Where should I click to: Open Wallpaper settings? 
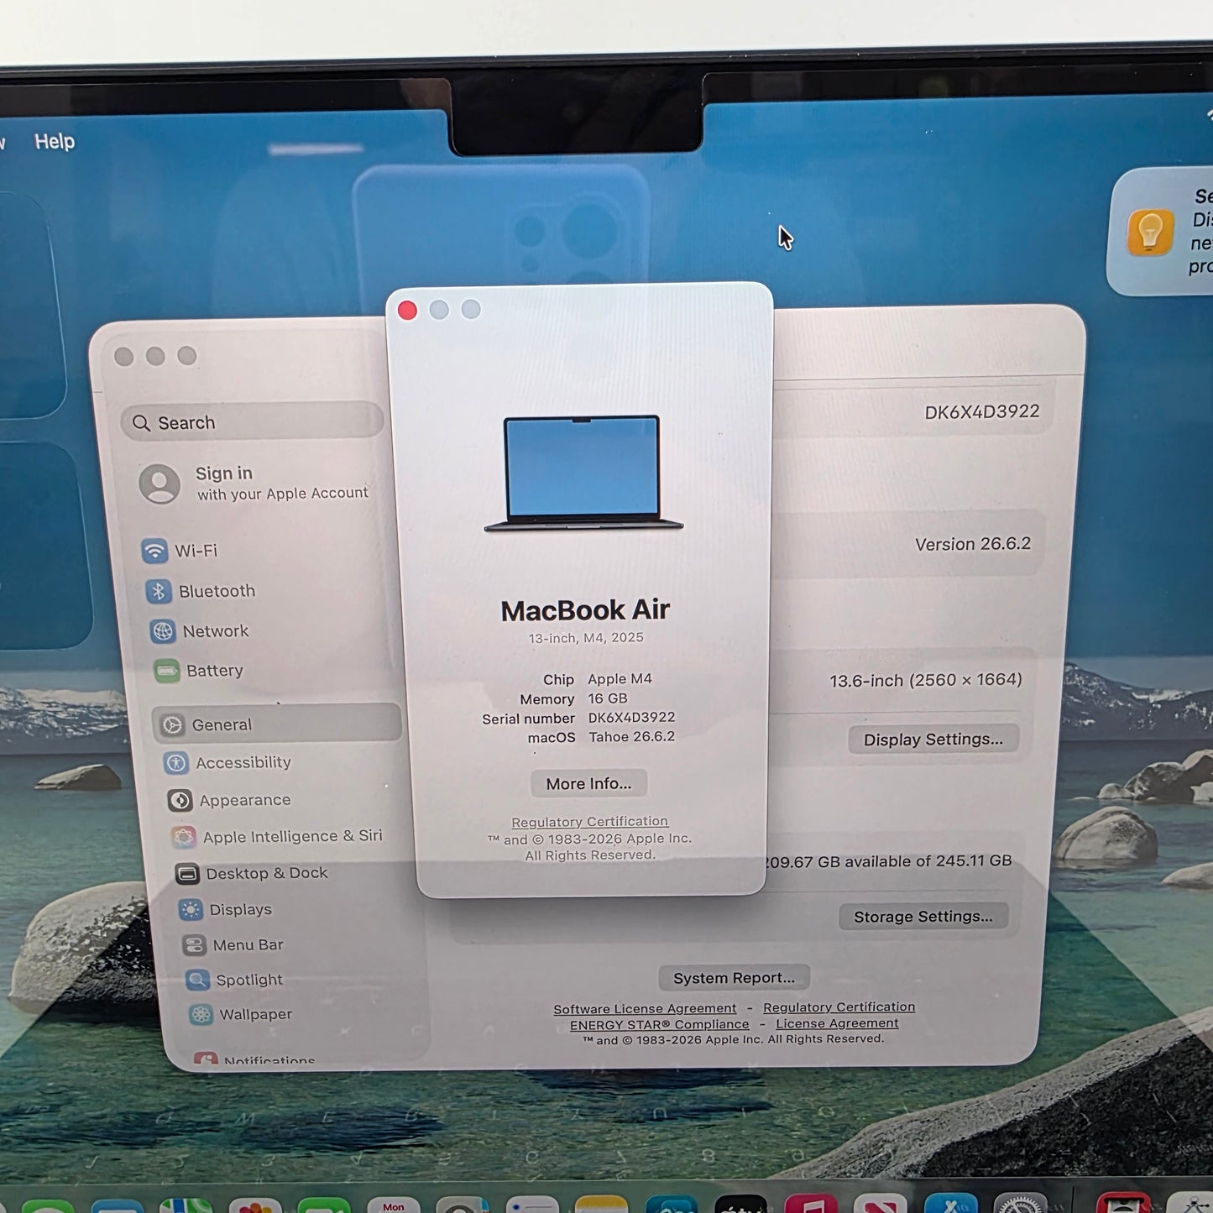241,1014
